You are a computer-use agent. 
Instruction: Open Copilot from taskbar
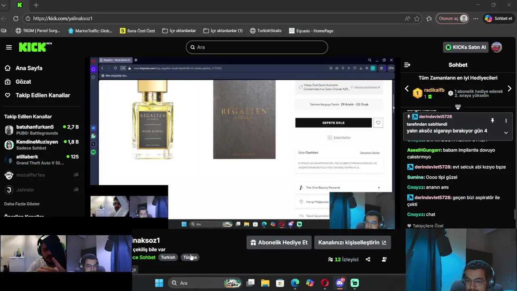pyautogui.click(x=310, y=283)
